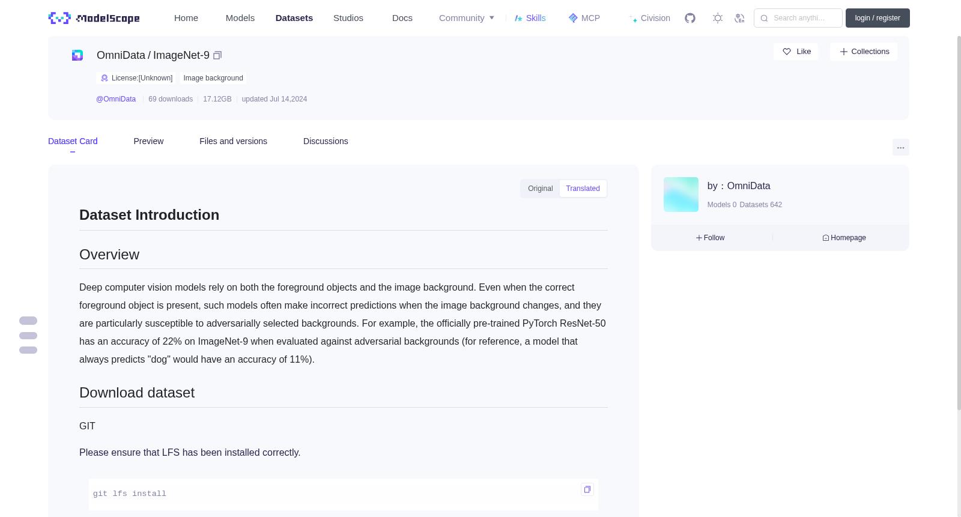Open the three-dot more options menu

[x=901, y=147]
